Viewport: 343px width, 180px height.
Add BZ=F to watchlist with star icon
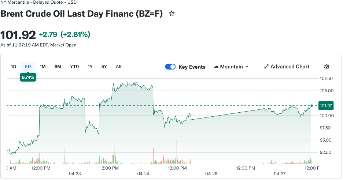click(x=171, y=14)
